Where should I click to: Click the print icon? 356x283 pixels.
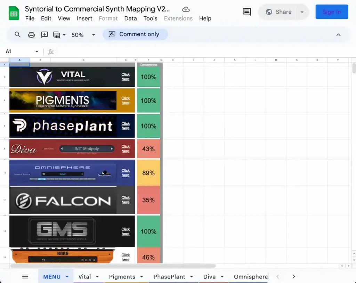31,34
